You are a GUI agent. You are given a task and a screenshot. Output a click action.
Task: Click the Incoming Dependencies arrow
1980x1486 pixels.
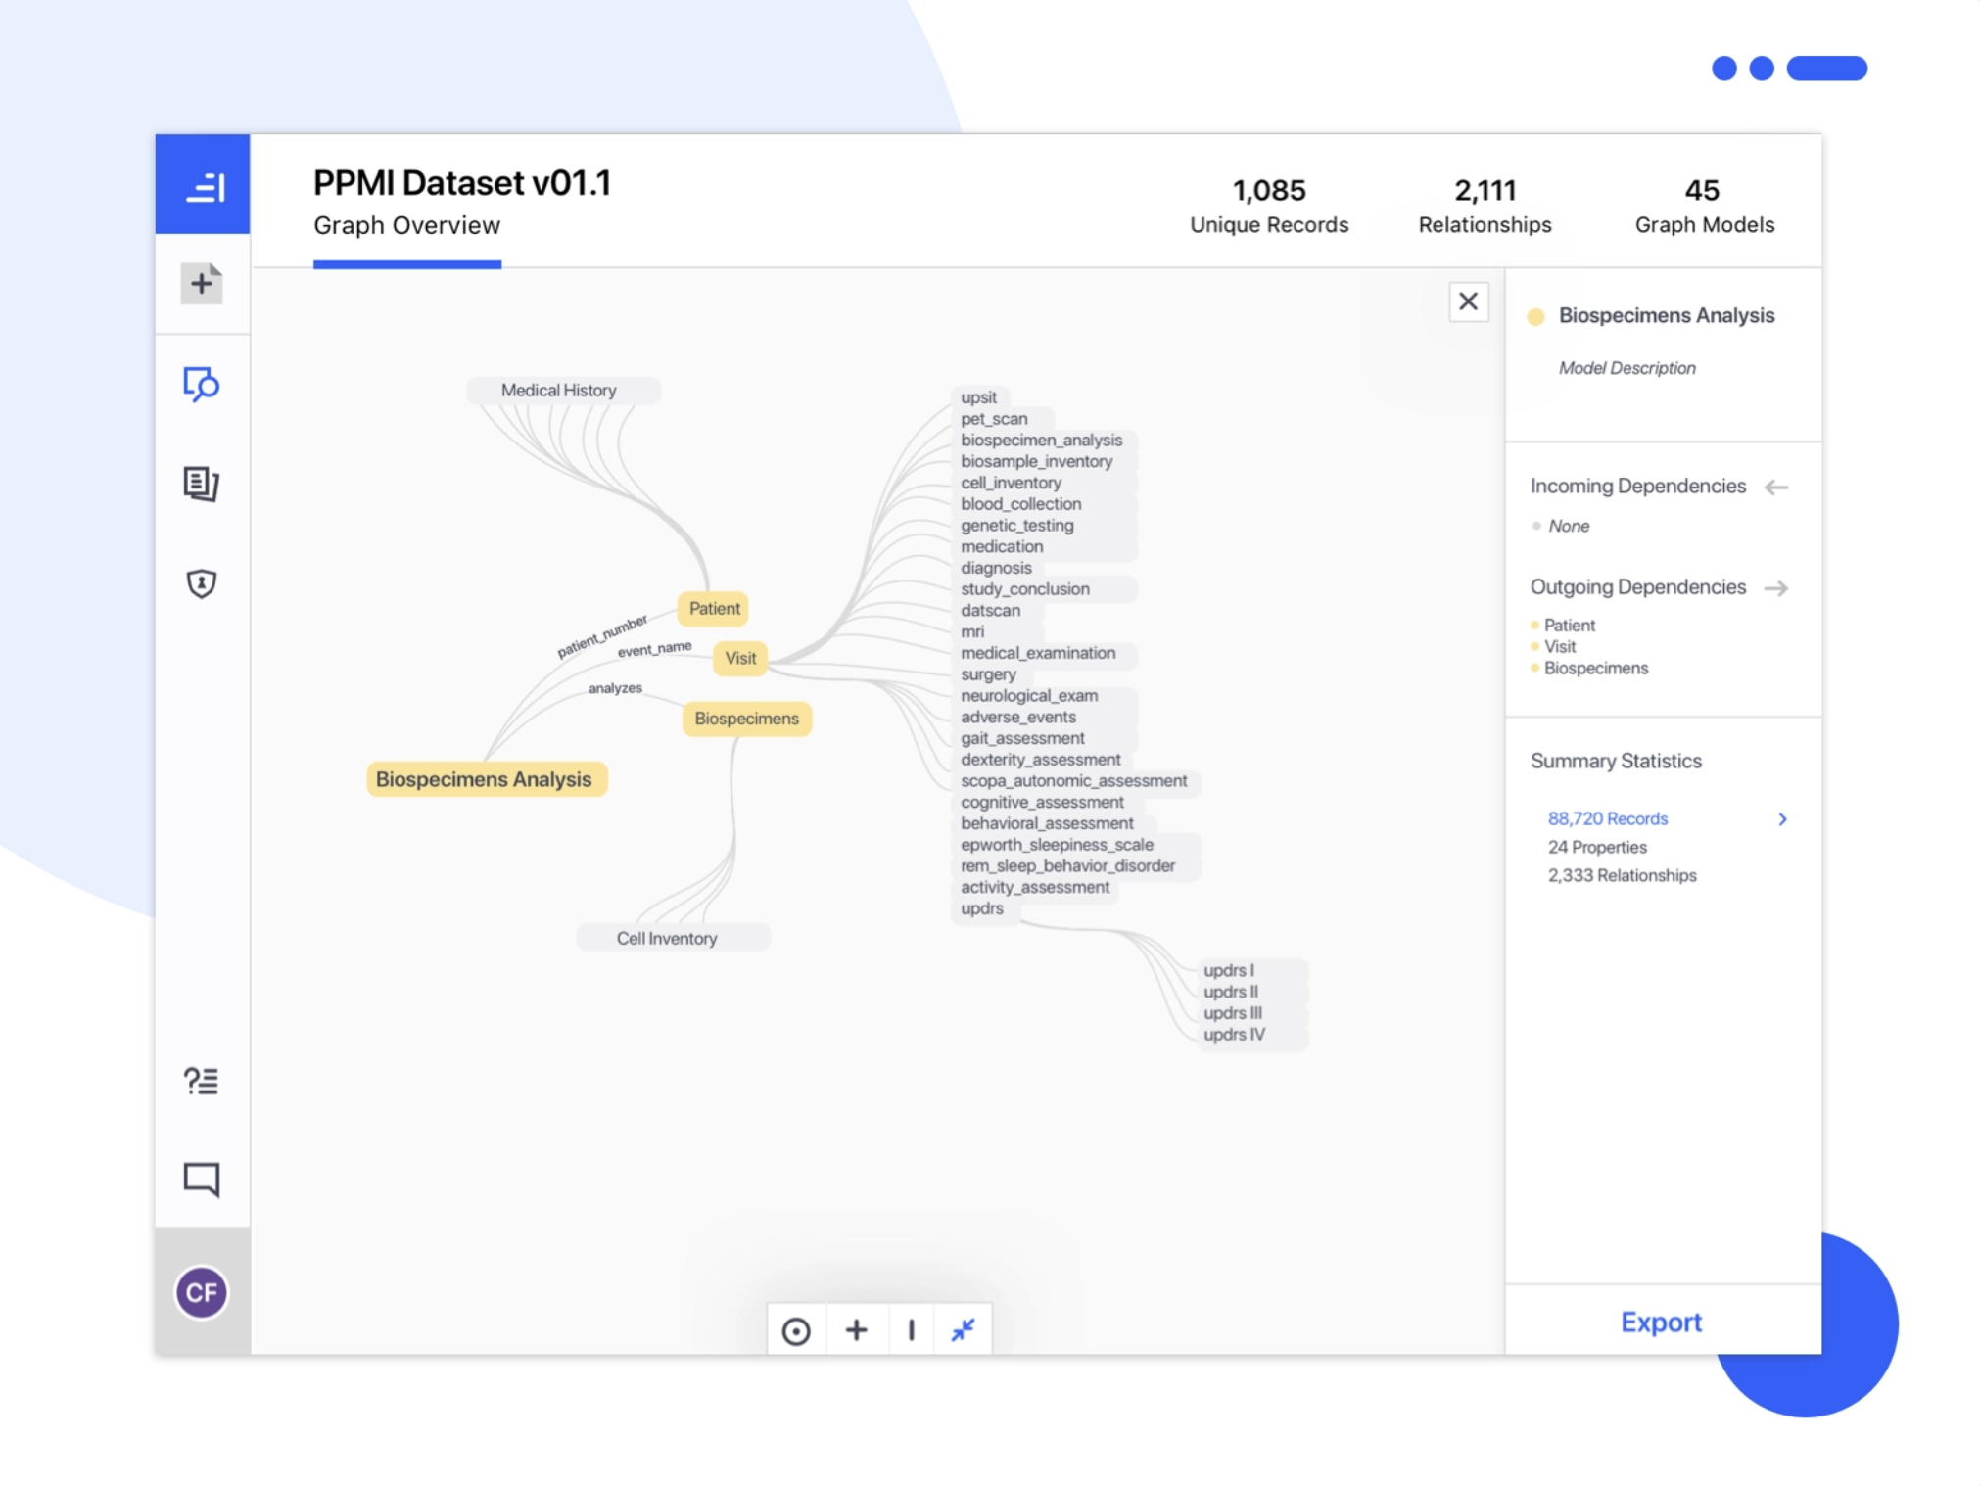pos(1776,488)
